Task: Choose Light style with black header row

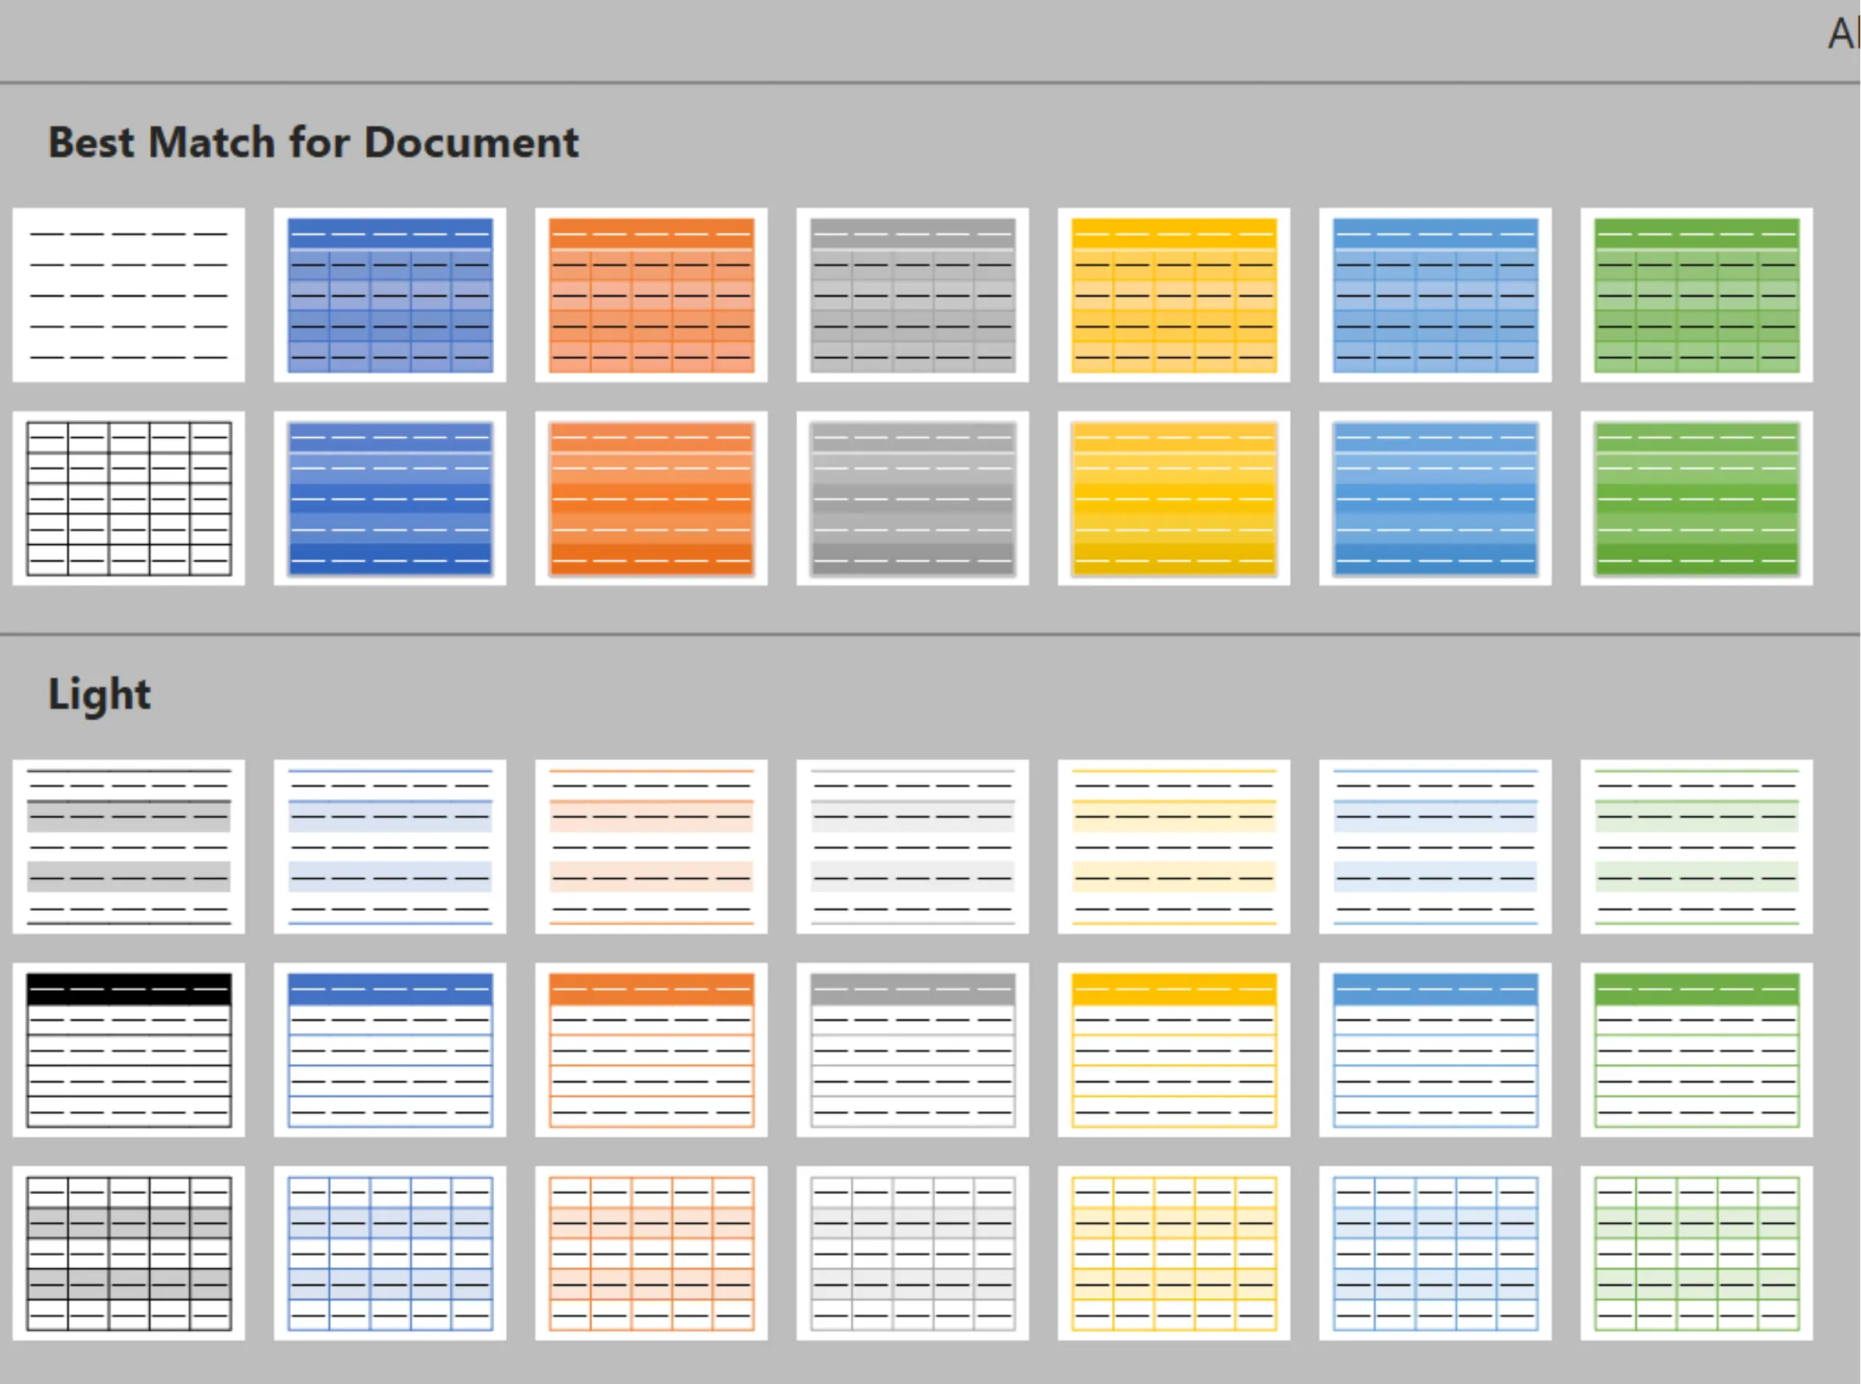Action: pyautogui.click(x=129, y=1049)
